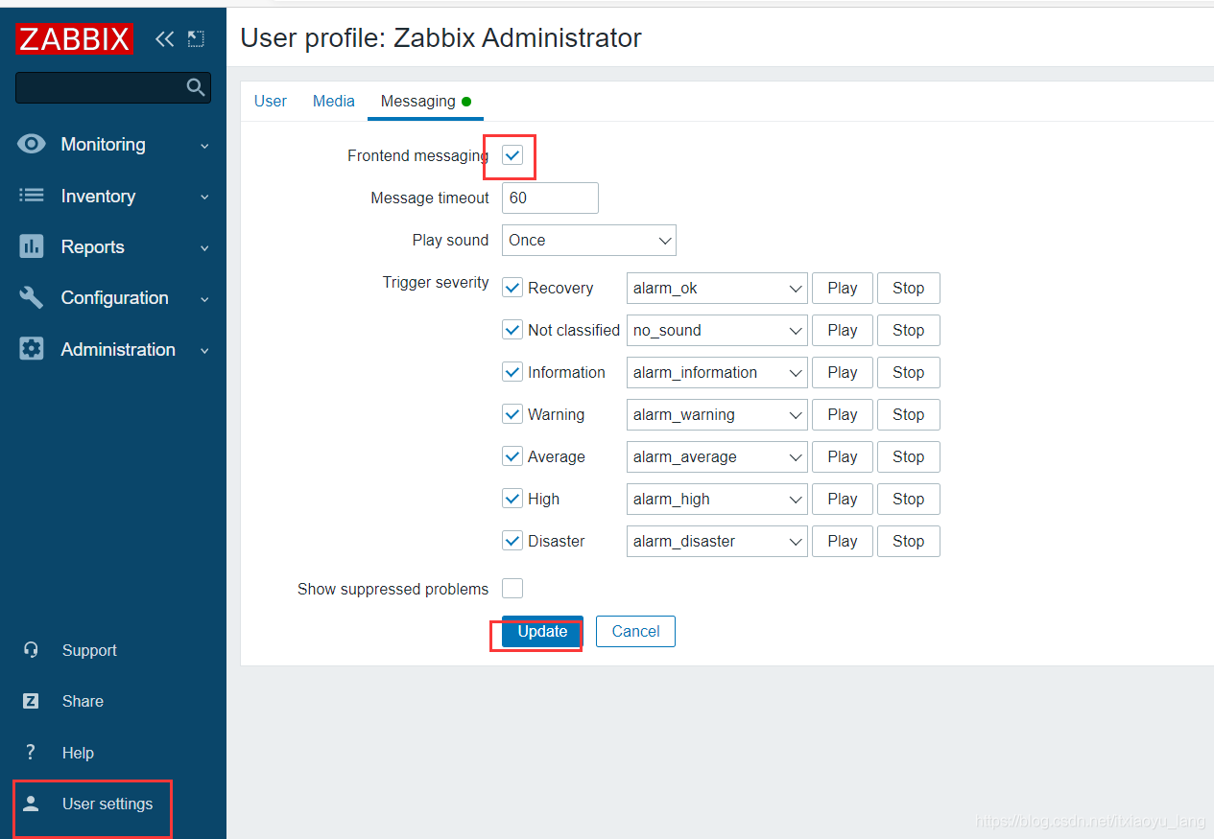Click the Help question mark icon

[31, 753]
